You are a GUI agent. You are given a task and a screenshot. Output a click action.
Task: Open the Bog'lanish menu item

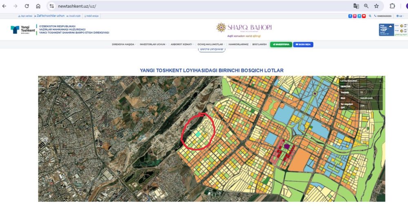click(259, 44)
